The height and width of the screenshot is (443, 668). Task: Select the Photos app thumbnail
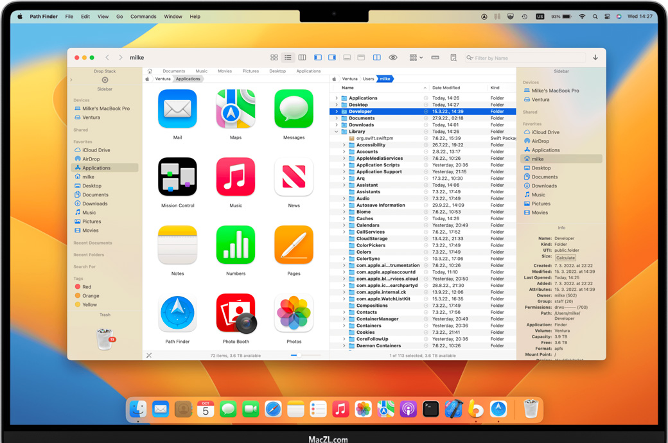point(294,313)
